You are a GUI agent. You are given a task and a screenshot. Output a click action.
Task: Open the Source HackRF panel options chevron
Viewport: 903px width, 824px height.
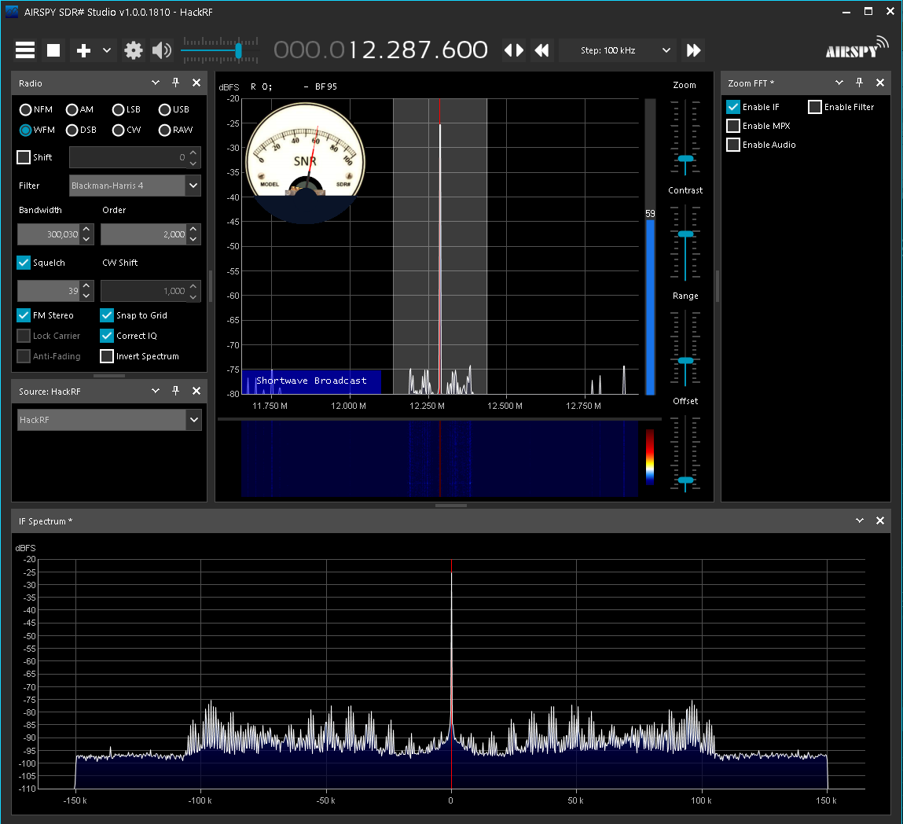156,391
